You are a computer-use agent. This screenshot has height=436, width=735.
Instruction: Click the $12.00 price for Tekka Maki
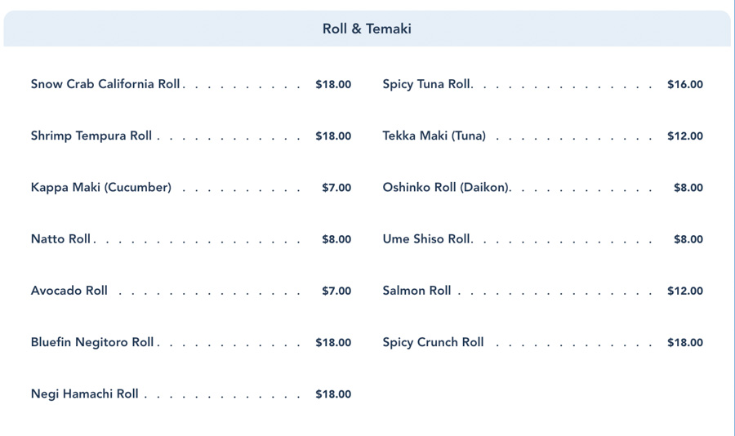click(684, 136)
